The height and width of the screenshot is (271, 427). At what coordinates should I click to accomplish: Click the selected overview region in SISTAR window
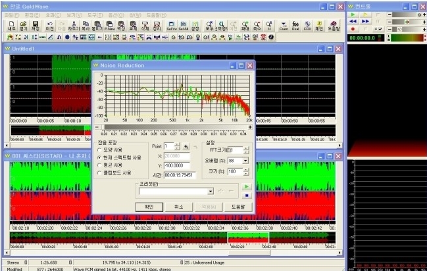pyautogui.click(x=248, y=238)
